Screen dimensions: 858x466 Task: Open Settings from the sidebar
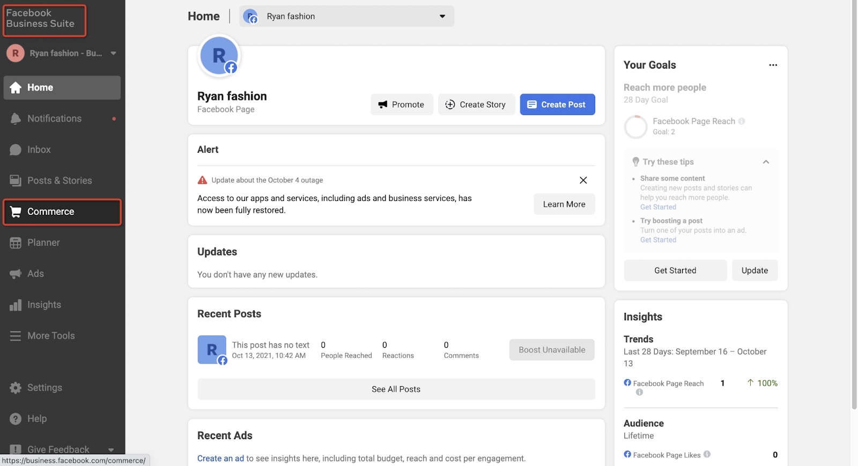tap(62, 388)
